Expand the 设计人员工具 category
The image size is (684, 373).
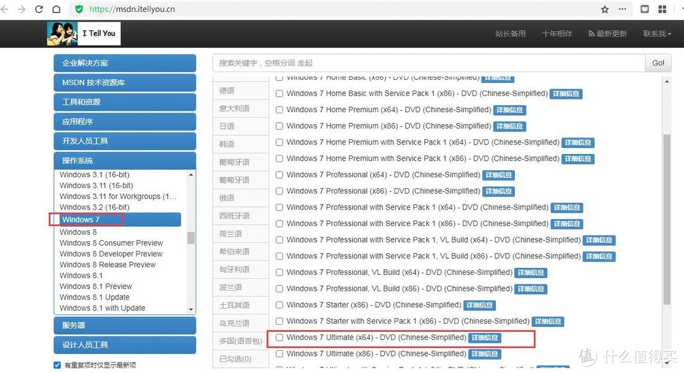[x=125, y=345]
